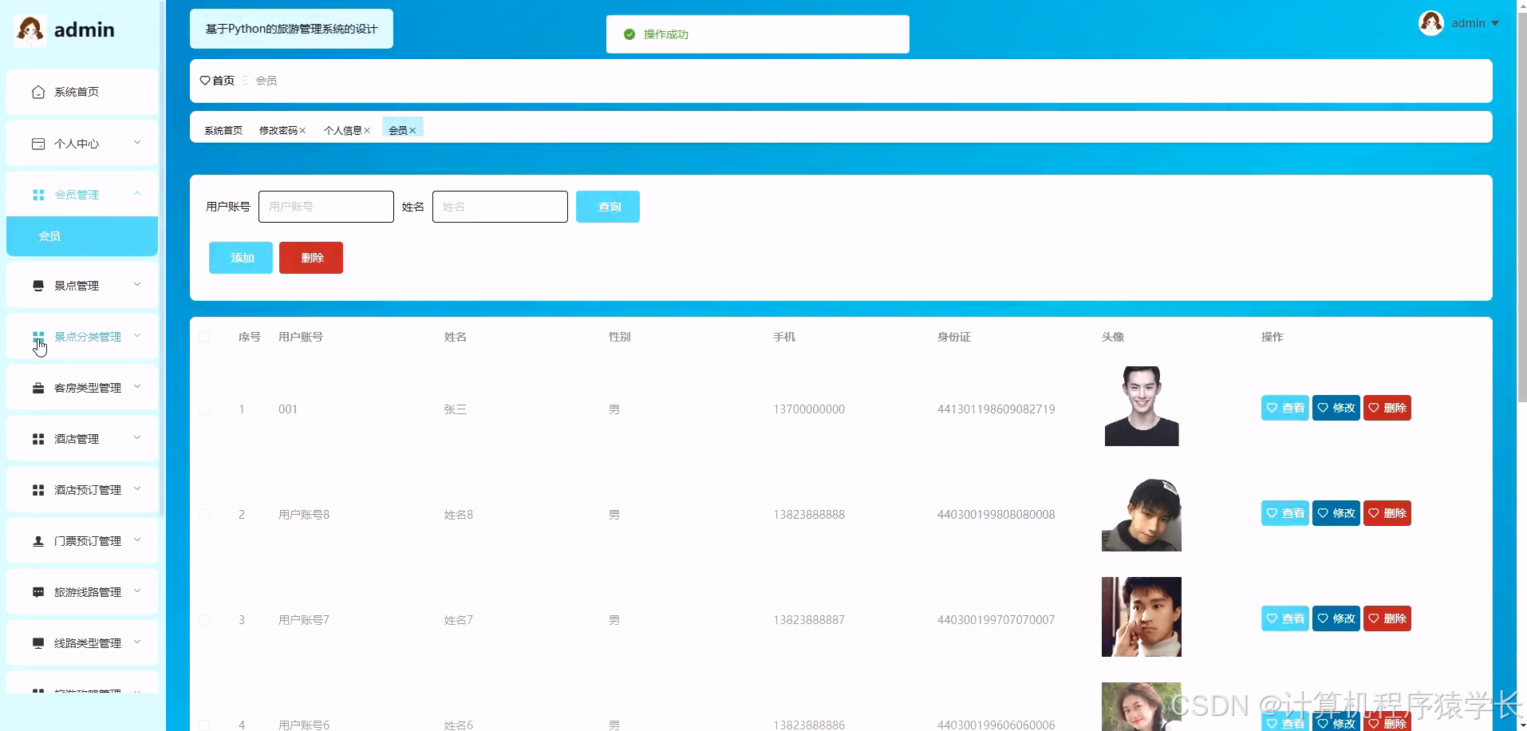Click 修改 button for user 用户账号8
1527x731 pixels.
point(1336,513)
